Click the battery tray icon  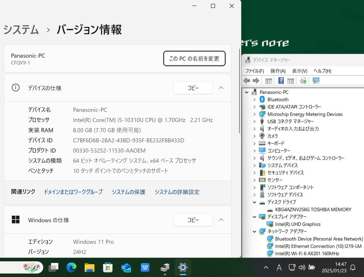(x=311, y=267)
